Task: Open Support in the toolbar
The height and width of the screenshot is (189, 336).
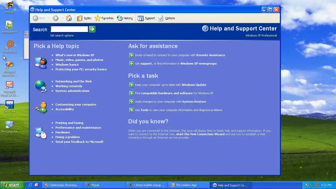Action: (146, 18)
